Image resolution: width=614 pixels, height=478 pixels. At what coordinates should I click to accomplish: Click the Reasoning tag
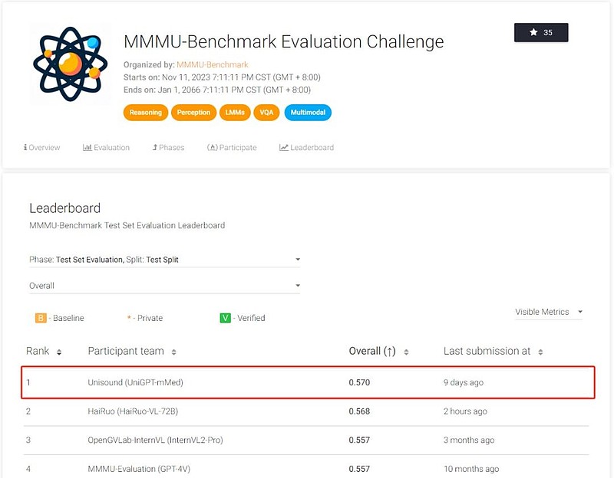tap(145, 113)
